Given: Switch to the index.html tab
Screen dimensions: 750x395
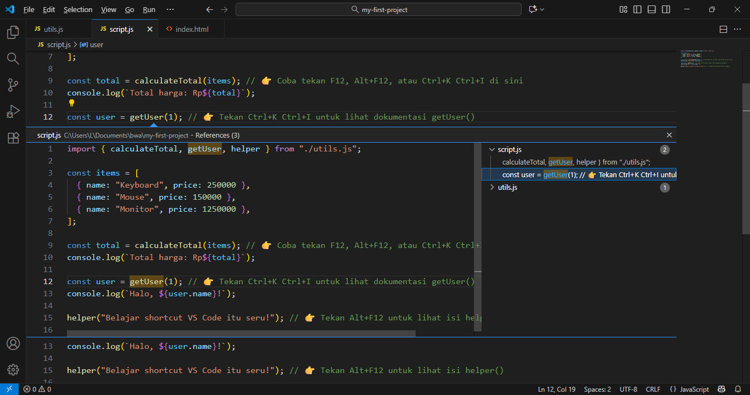Looking at the screenshot, I should coord(192,28).
